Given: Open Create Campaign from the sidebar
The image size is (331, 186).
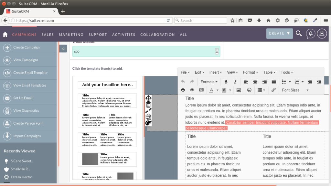Looking at the screenshot, I should point(27,47).
